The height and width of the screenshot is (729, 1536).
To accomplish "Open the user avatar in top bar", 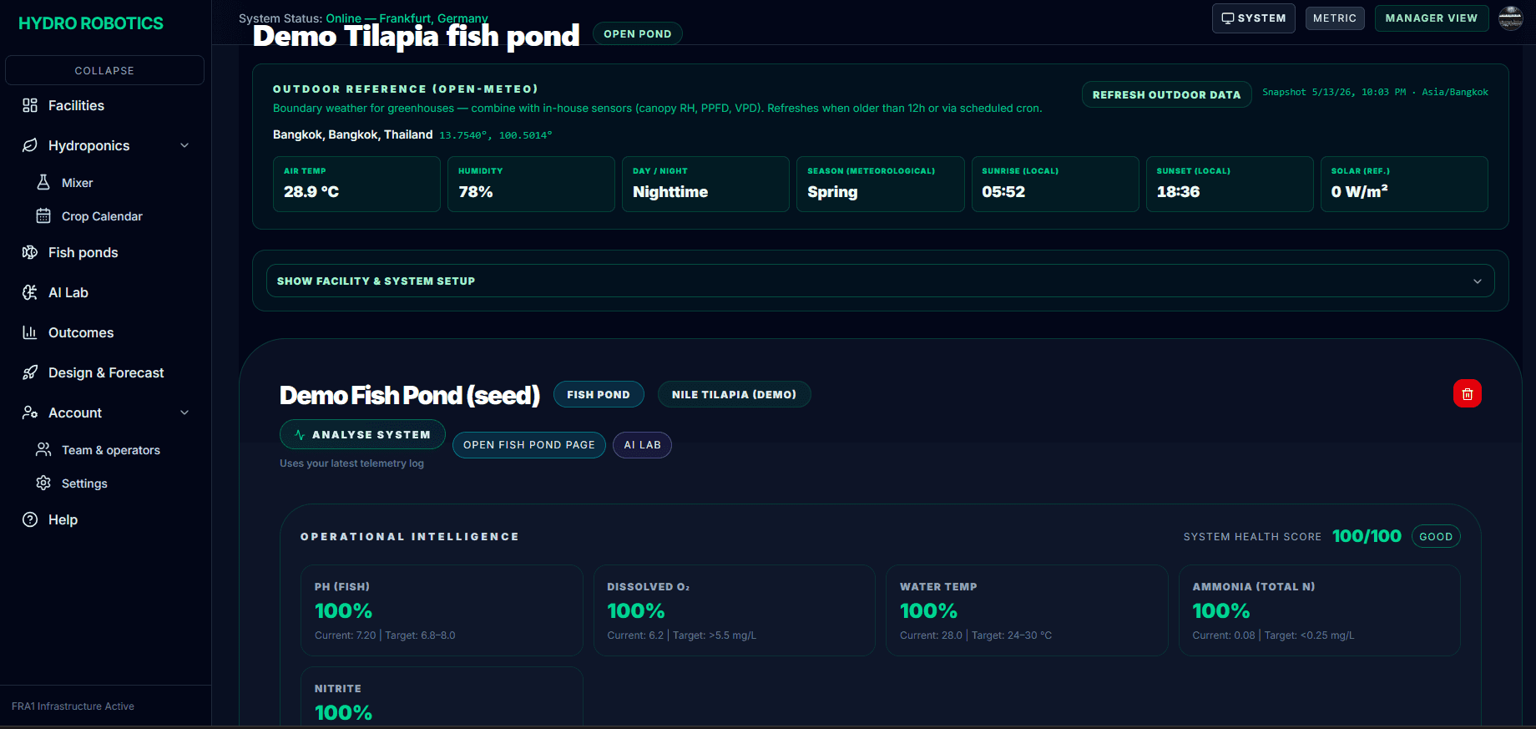I will [x=1511, y=18].
